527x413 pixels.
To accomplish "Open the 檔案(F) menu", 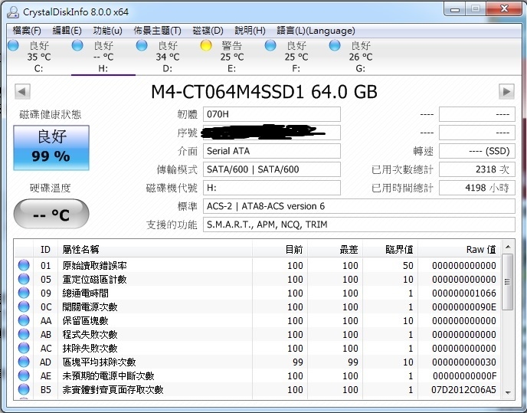I will pos(27,31).
